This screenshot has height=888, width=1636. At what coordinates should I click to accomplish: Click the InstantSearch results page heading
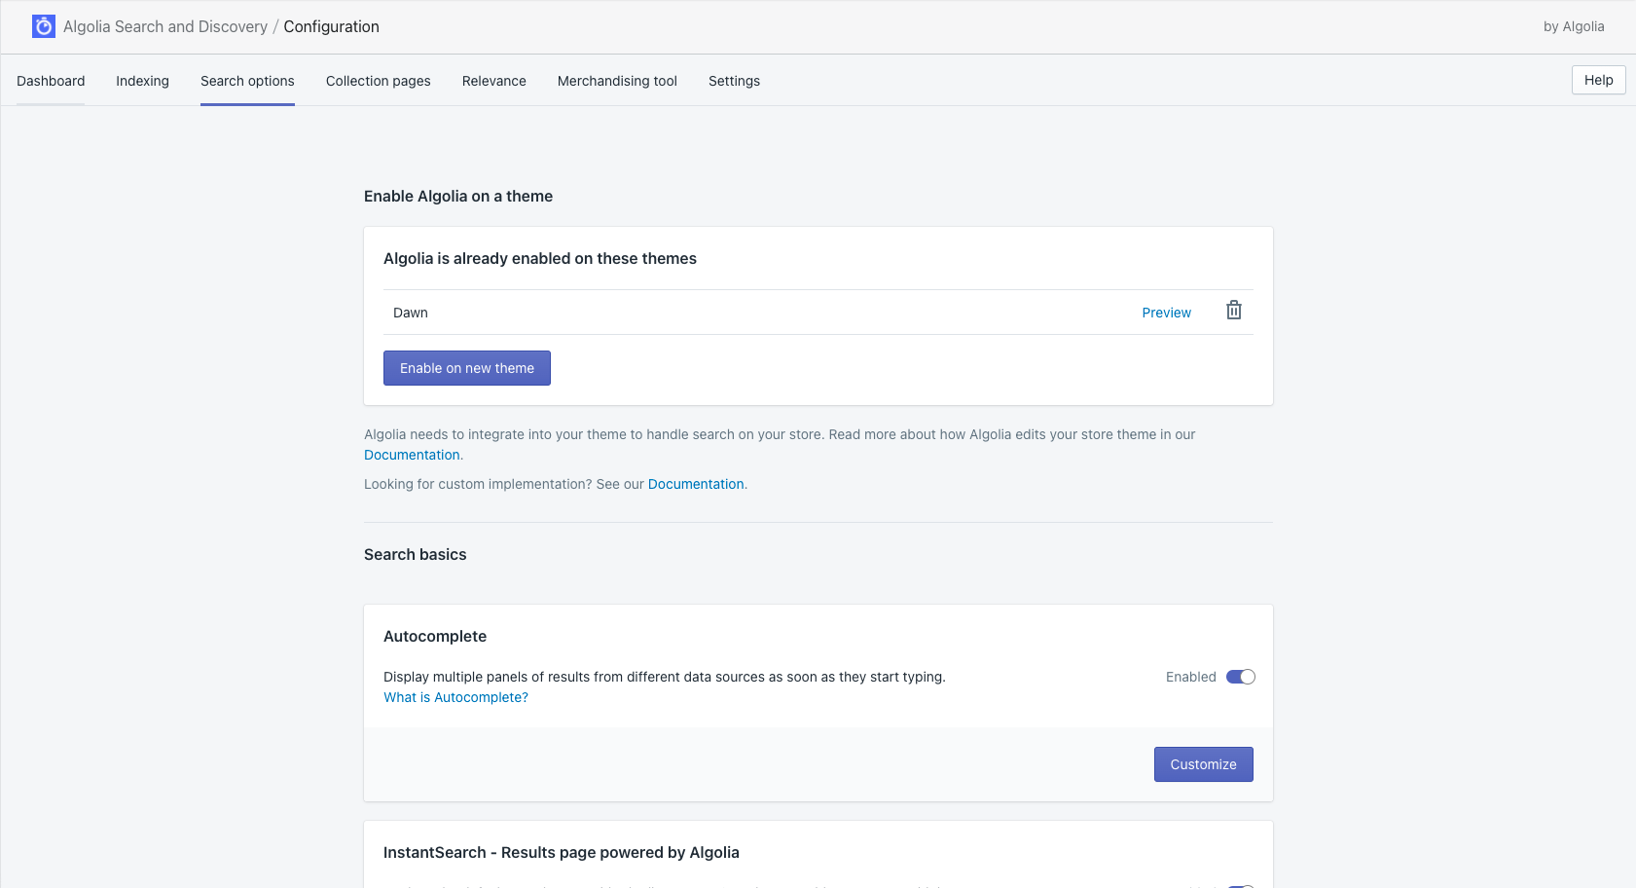tap(562, 852)
